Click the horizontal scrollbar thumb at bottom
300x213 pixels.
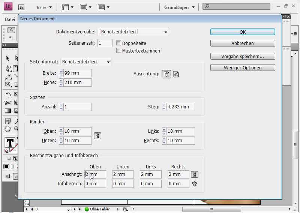pos(211,209)
